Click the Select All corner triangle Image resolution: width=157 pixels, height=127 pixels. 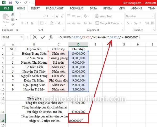(3, 44)
